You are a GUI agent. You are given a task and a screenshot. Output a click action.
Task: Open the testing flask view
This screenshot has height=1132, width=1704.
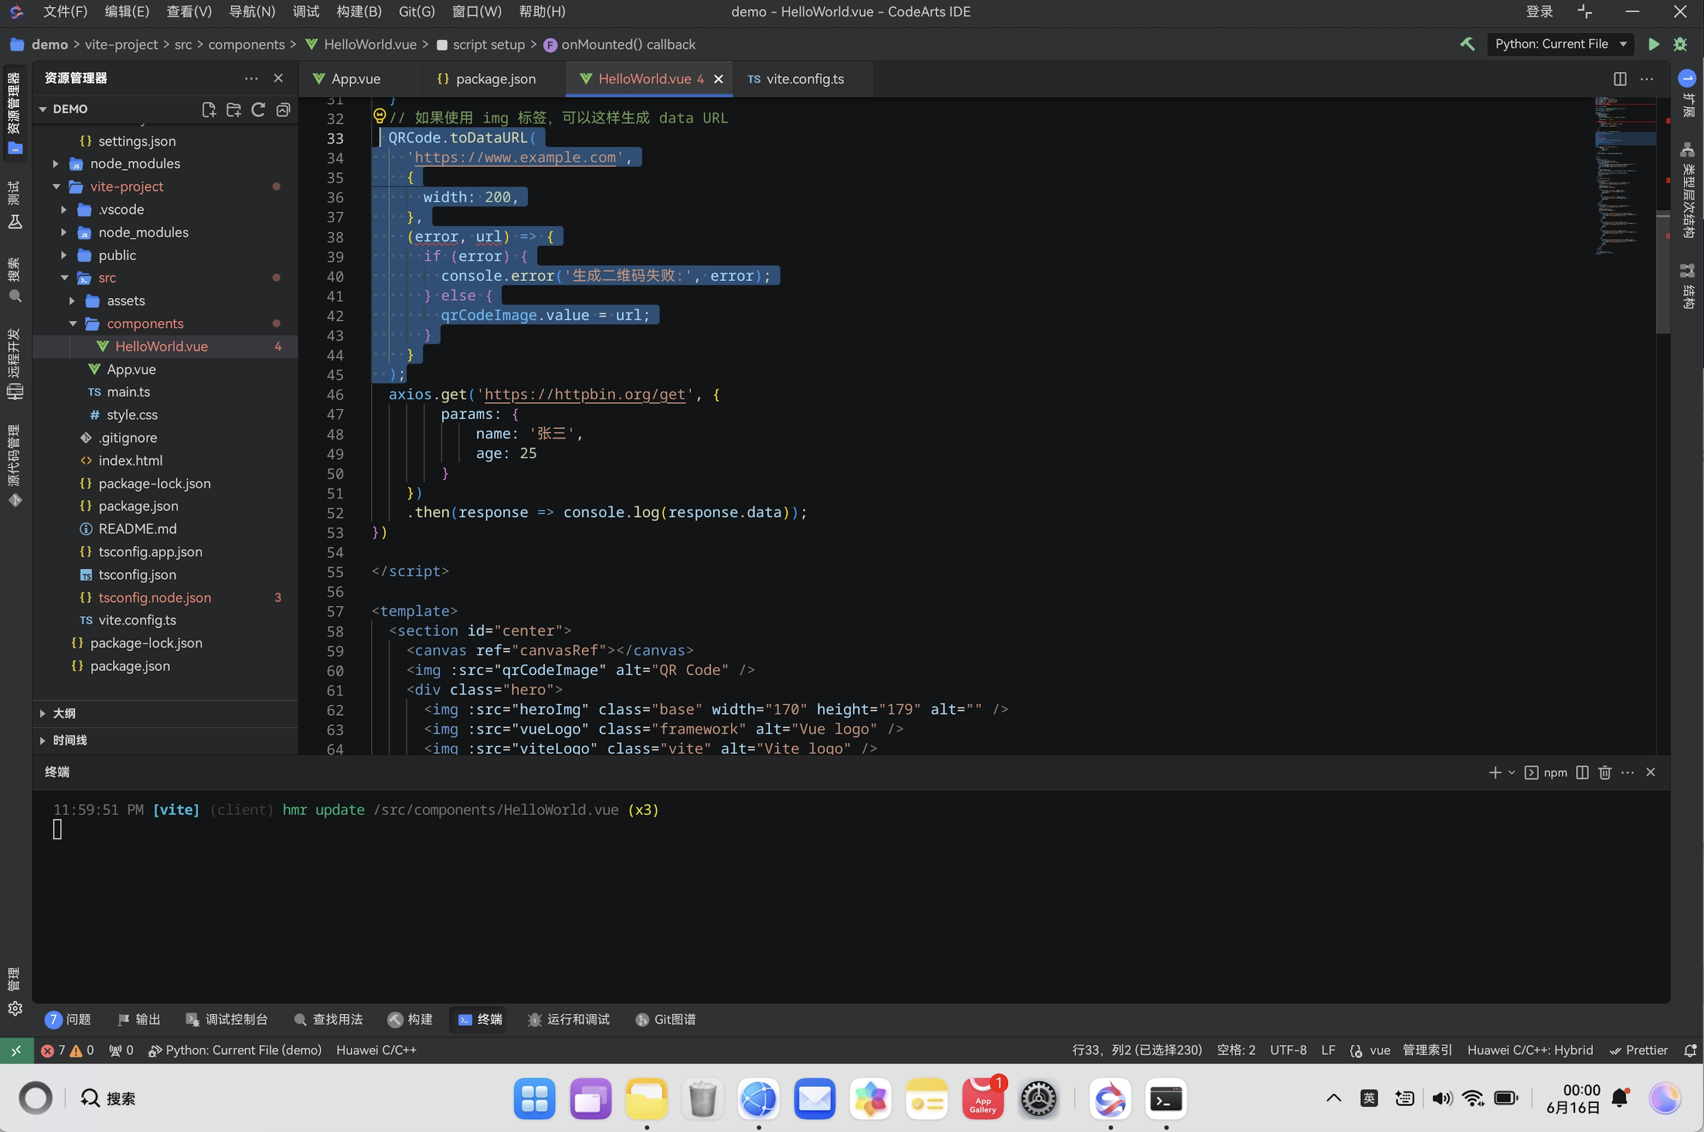(15, 205)
